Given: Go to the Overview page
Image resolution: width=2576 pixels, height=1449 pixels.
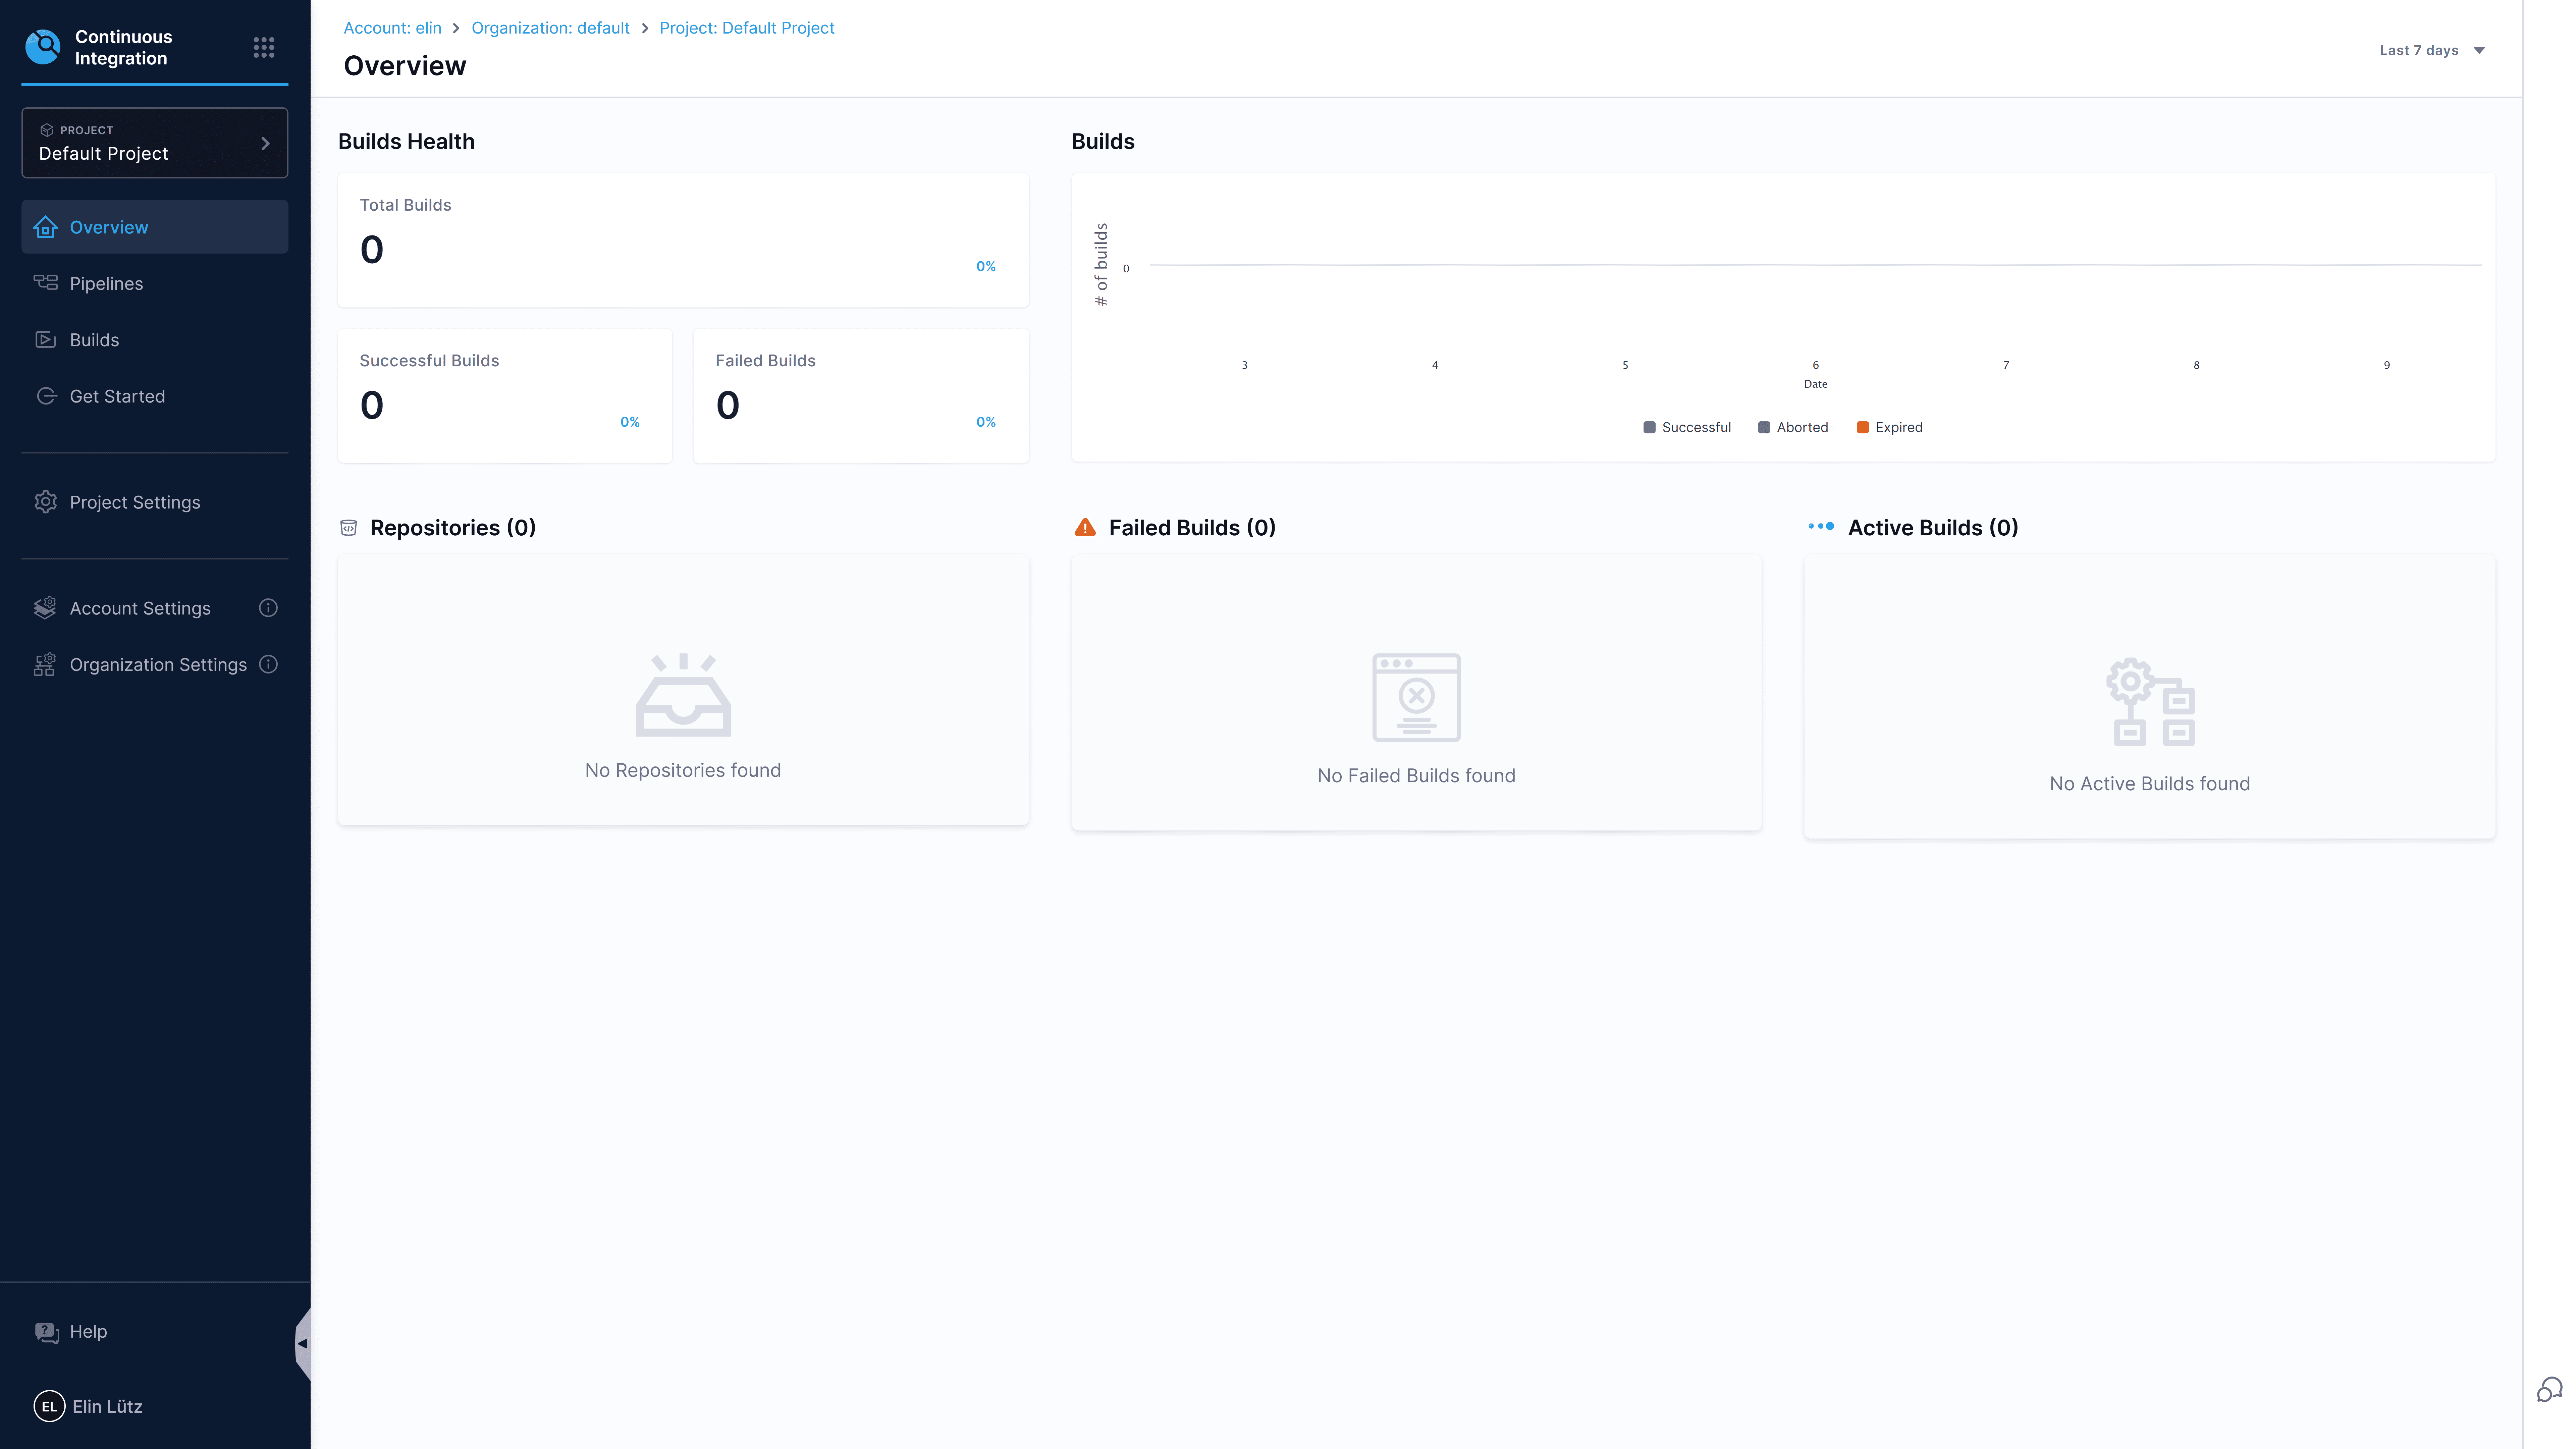Looking at the screenshot, I should tap(155, 227).
